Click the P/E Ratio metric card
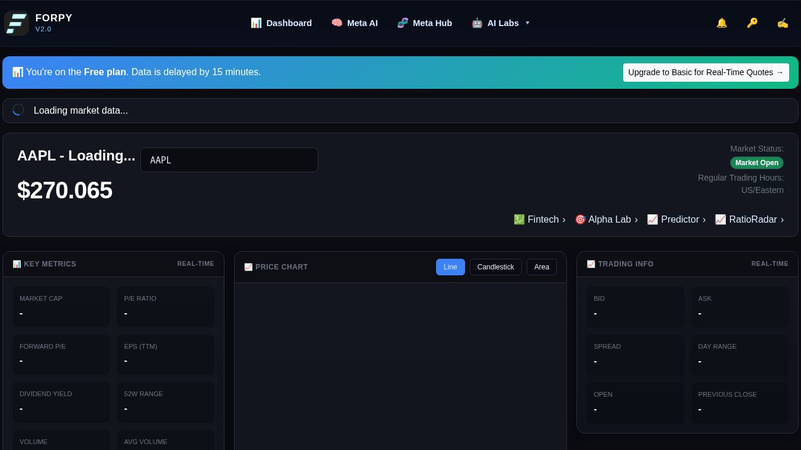The image size is (801, 450). coord(165,307)
